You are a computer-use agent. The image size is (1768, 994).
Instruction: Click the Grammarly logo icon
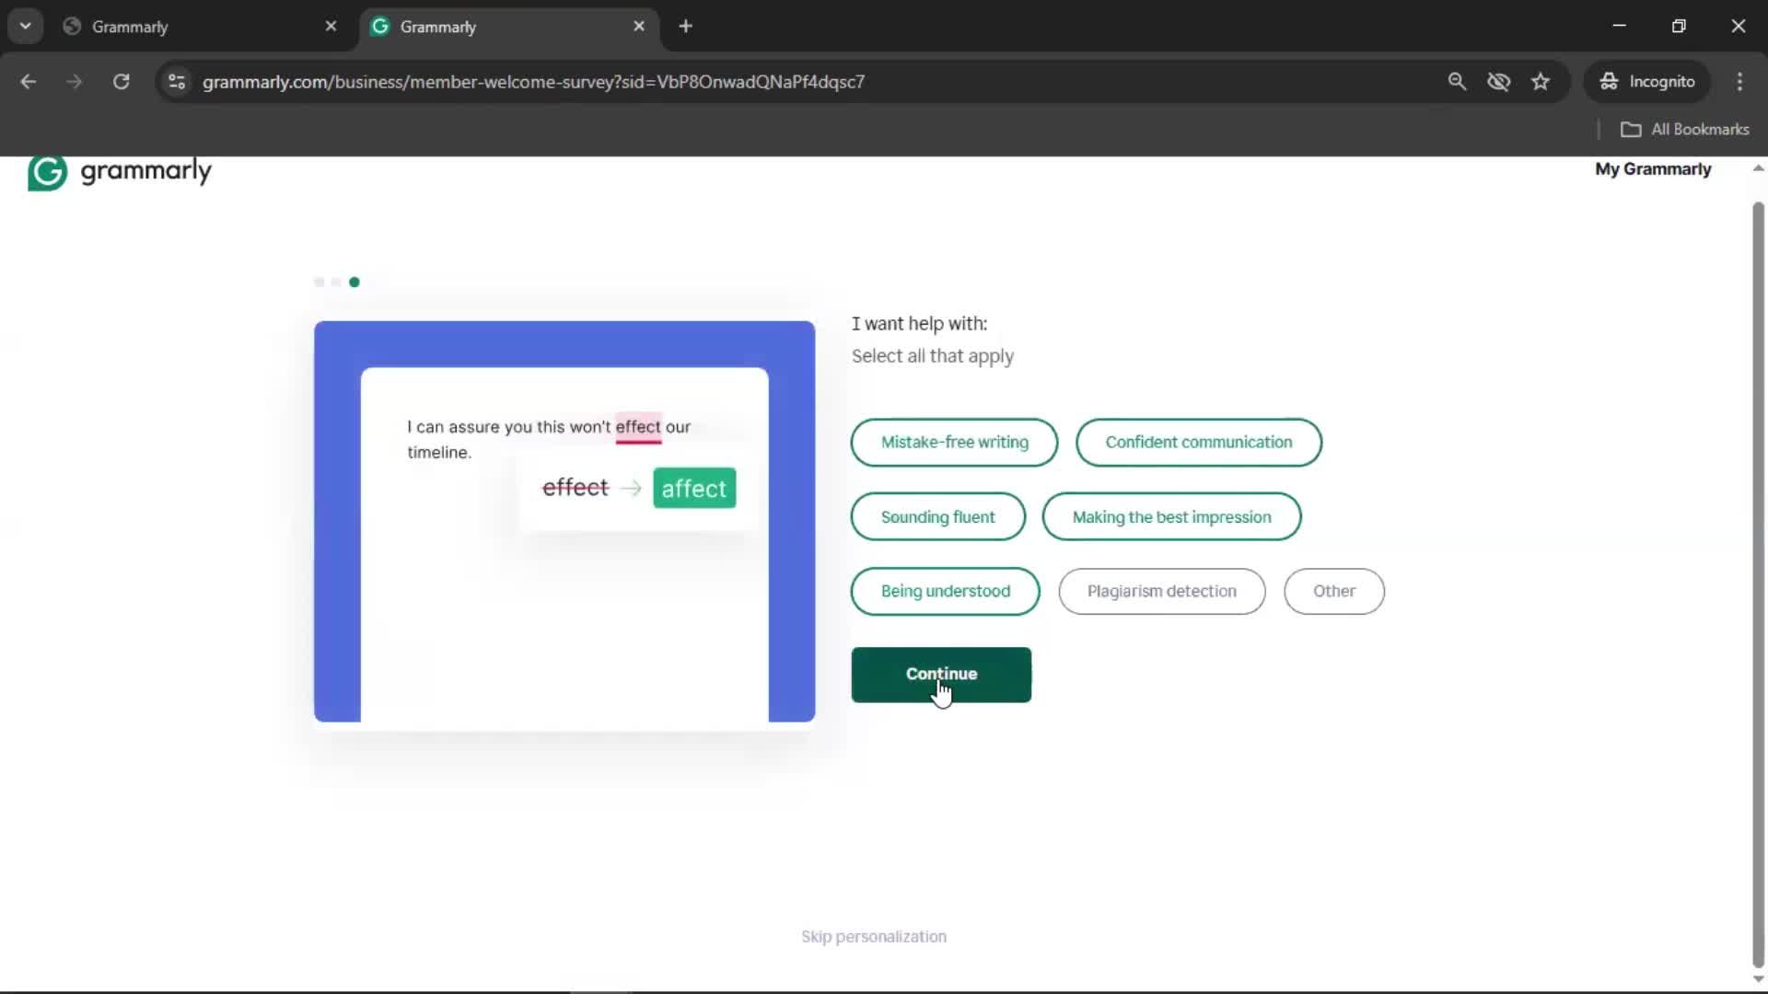tap(47, 172)
